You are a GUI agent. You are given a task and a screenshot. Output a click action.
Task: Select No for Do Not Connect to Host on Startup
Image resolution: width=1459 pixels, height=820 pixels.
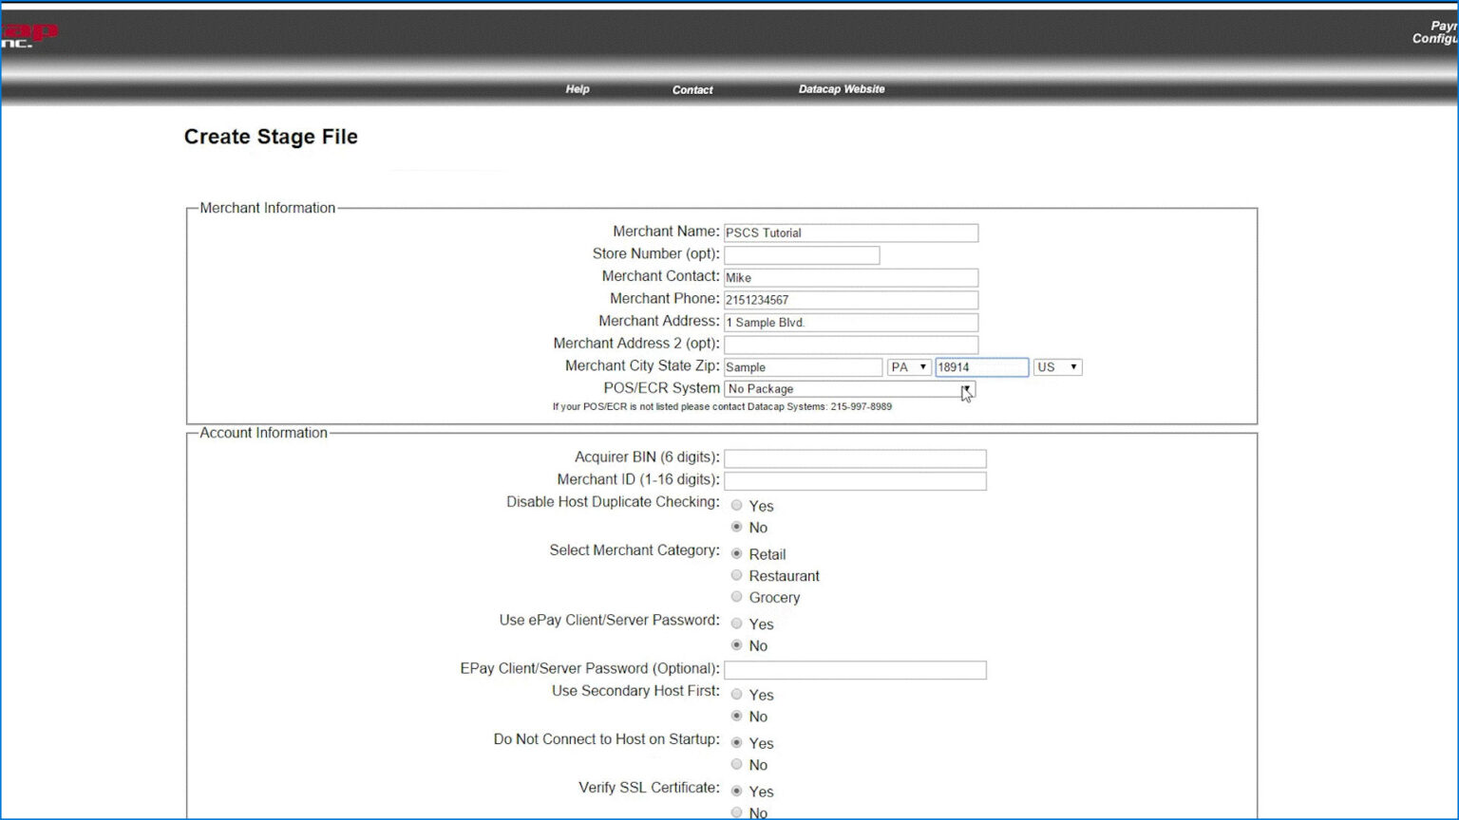pos(737,764)
